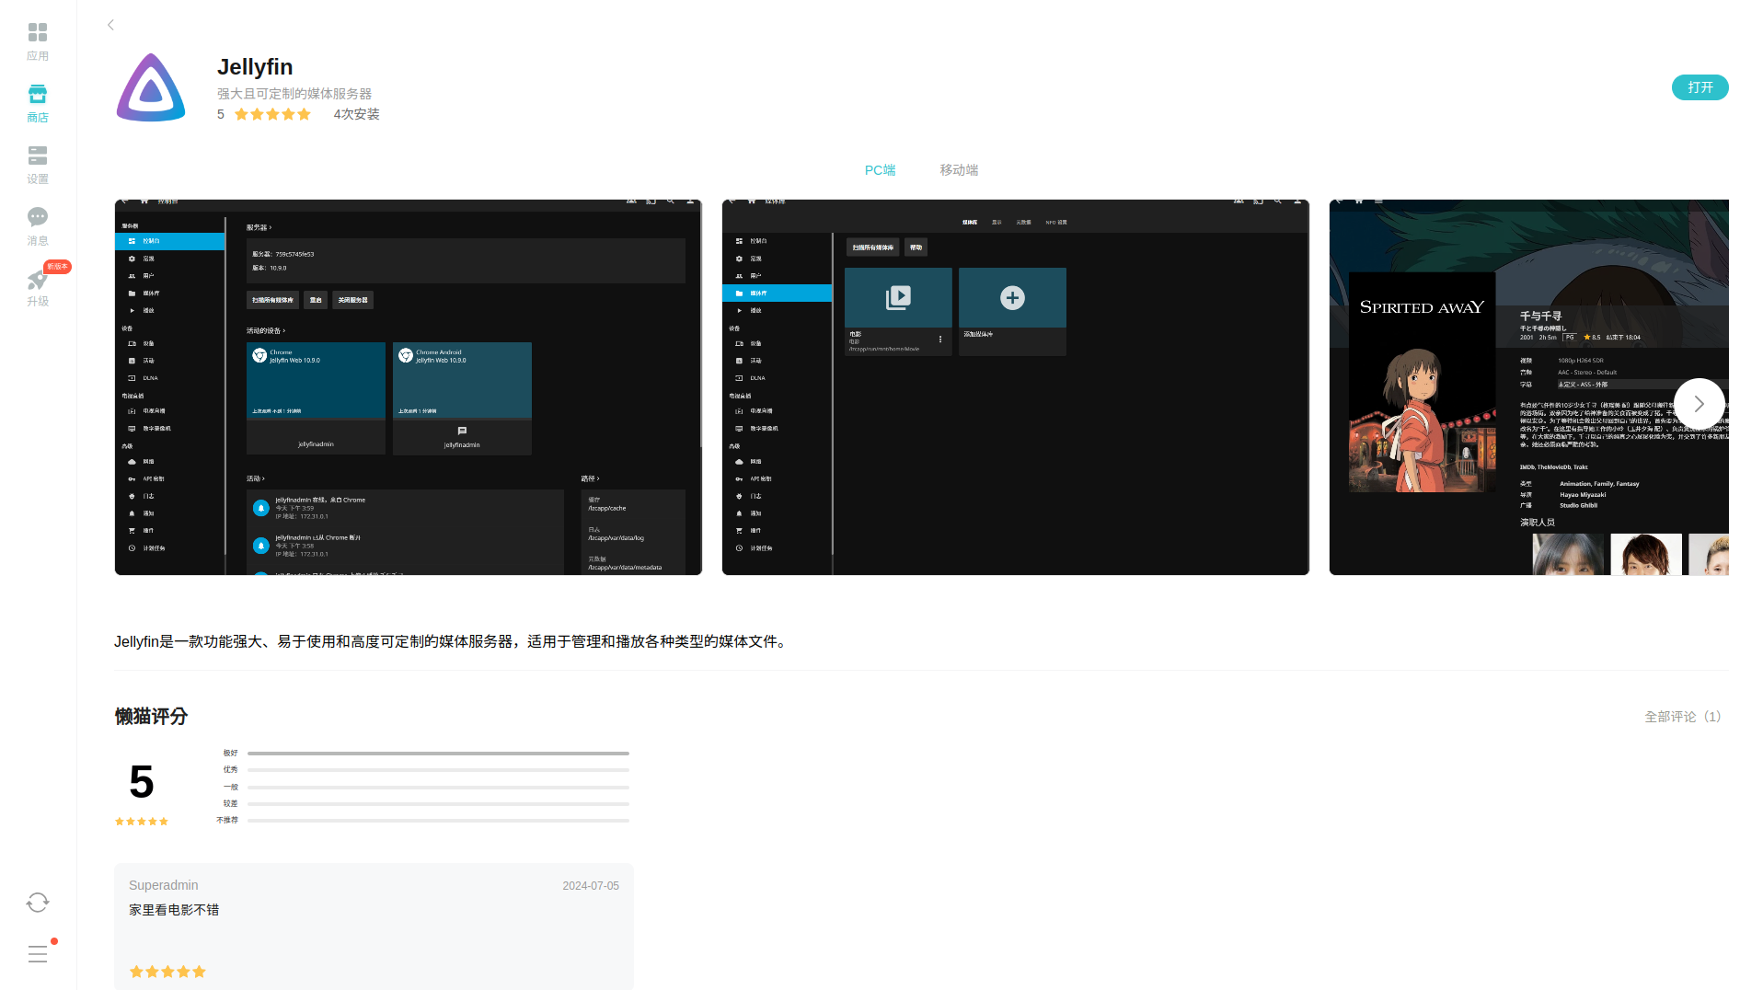The image size is (1763, 990).
Task: Click the 极好 rating bar
Action: (438, 754)
